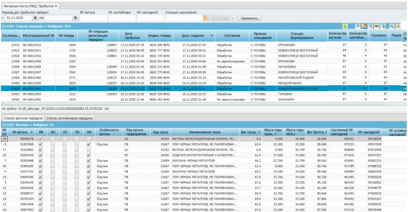The width and height of the screenshot is (408, 212).
Task: Click the Применить button
Action: click(249, 18)
